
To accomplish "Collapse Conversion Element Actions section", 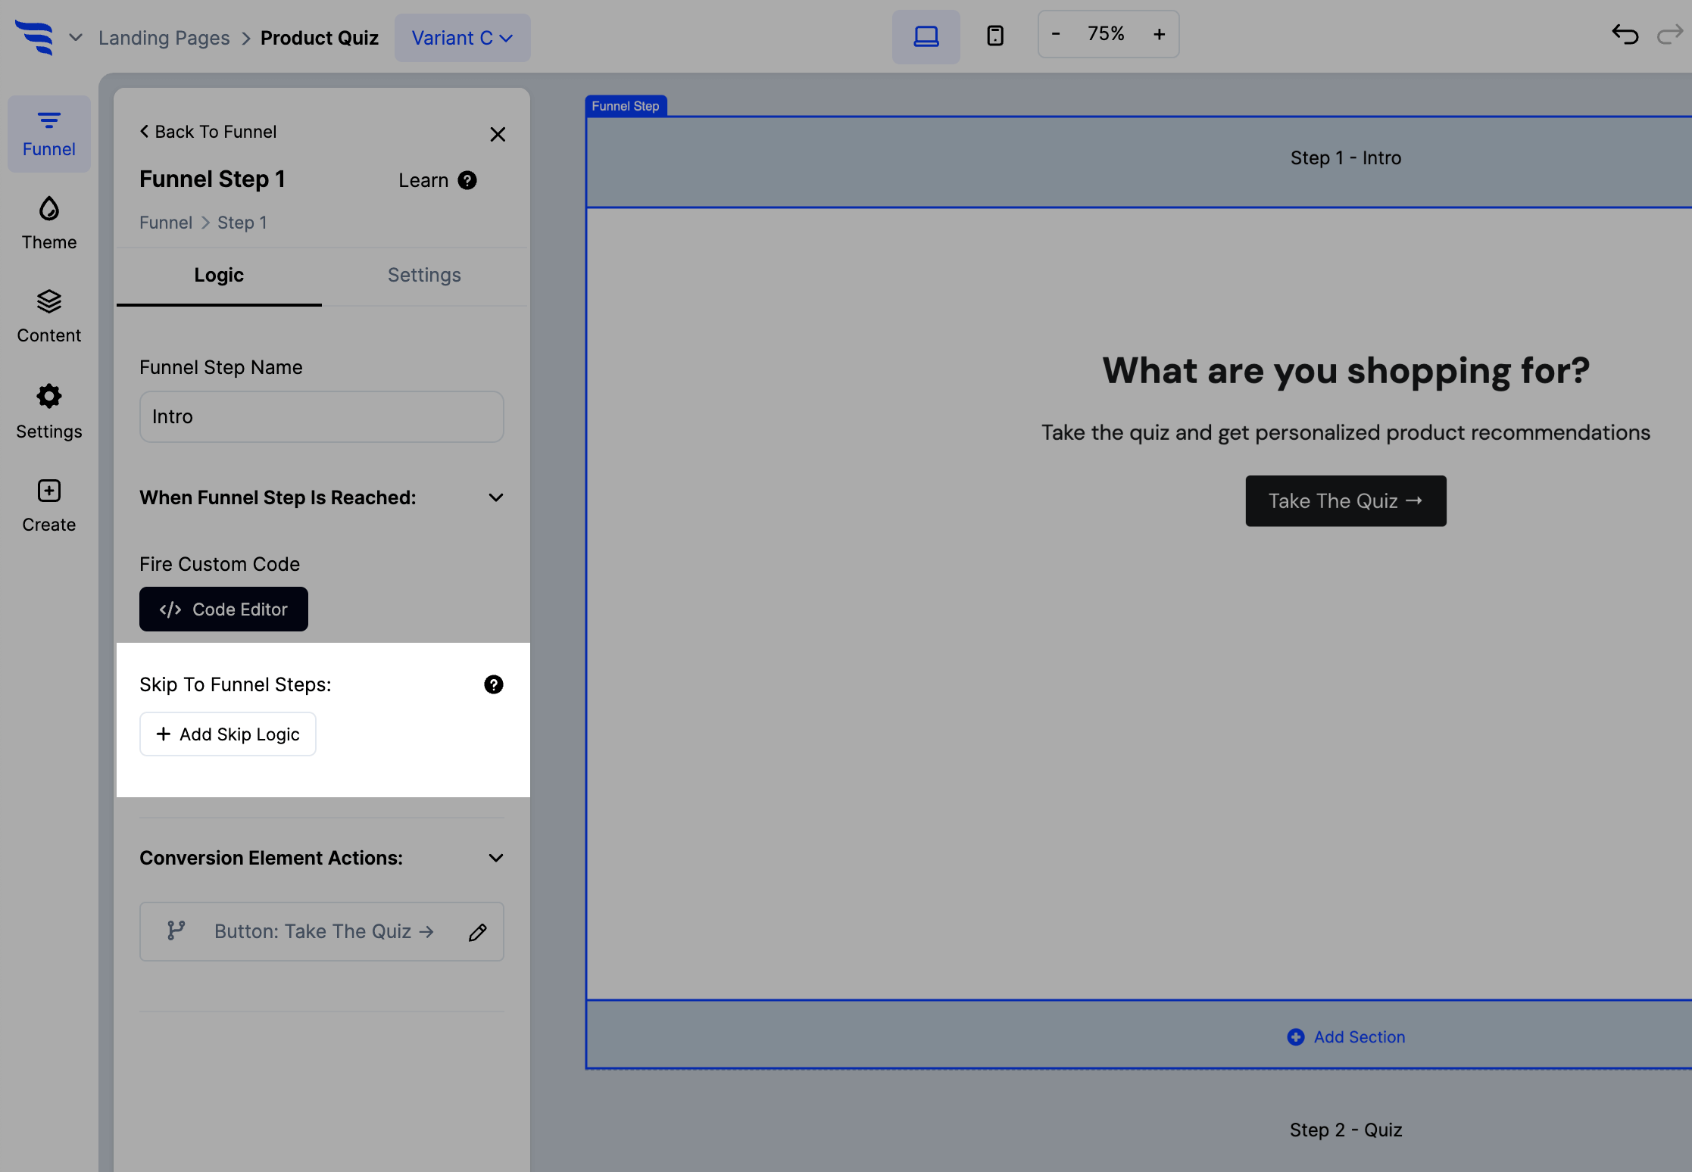I will coord(496,858).
